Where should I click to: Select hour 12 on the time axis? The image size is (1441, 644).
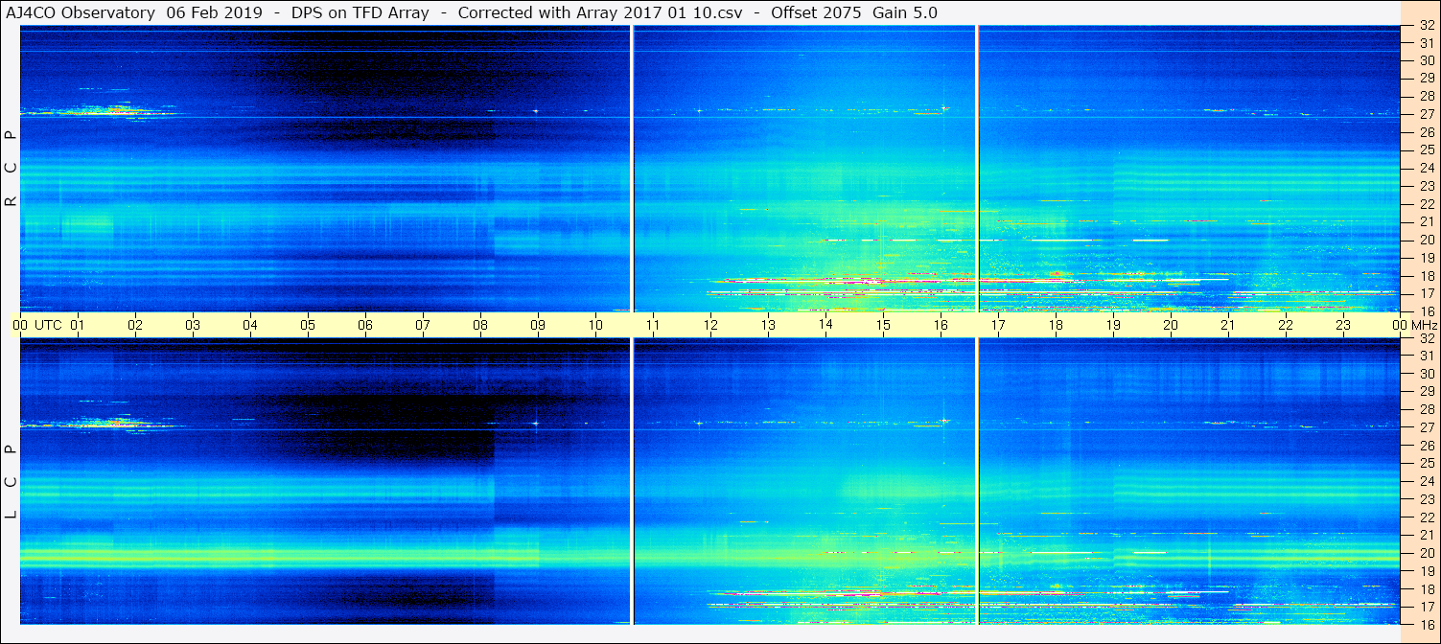click(710, 325)
